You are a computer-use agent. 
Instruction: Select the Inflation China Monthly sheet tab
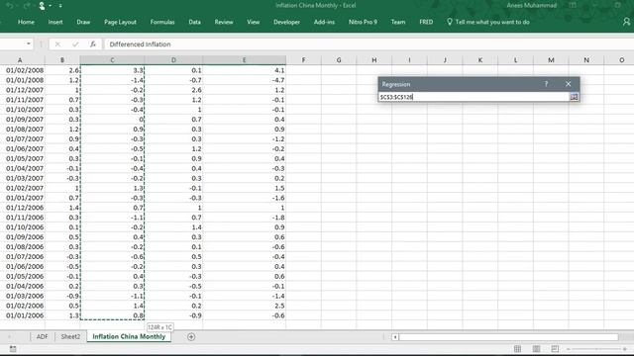(129, 336)
